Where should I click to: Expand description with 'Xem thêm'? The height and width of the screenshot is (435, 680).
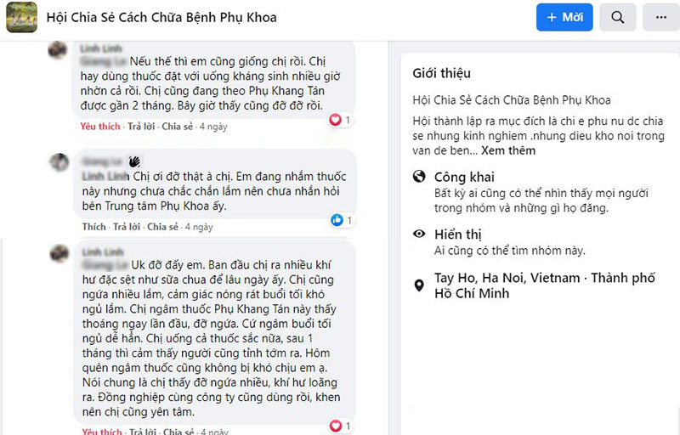coord(508,150)
